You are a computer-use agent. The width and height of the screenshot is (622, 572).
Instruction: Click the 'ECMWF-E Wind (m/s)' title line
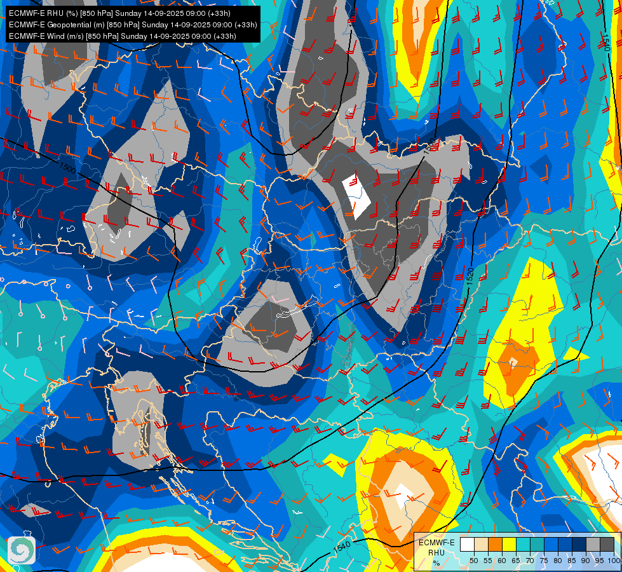pyautogui.click(x=123, y=36)
